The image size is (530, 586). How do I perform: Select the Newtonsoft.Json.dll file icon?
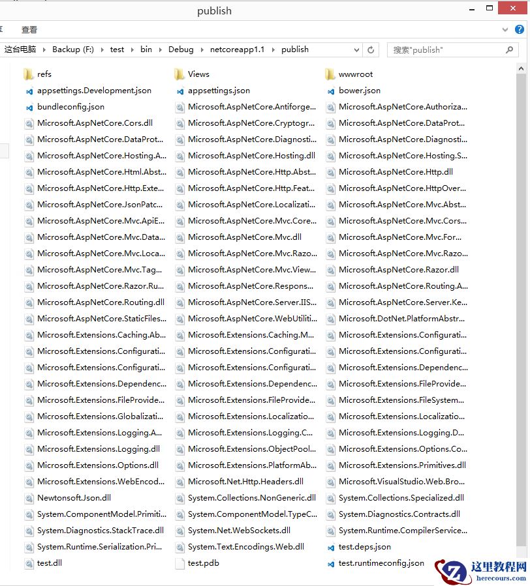(29, 498)
